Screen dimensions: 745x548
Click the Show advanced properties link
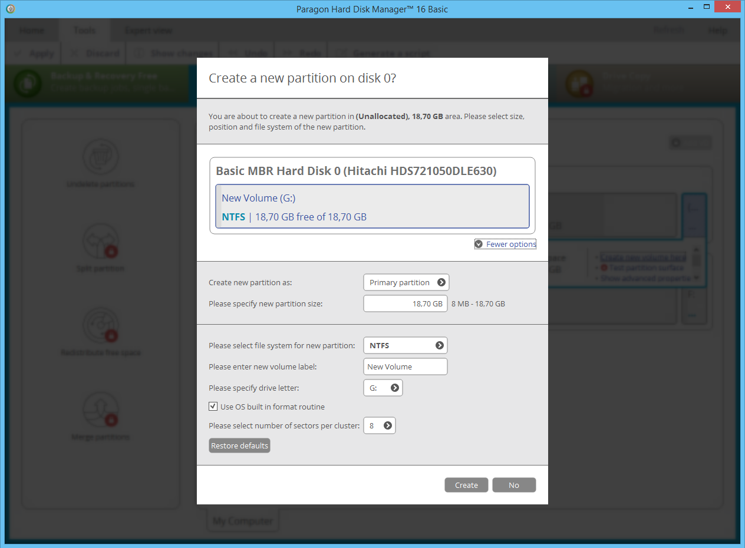pos(645,278)
